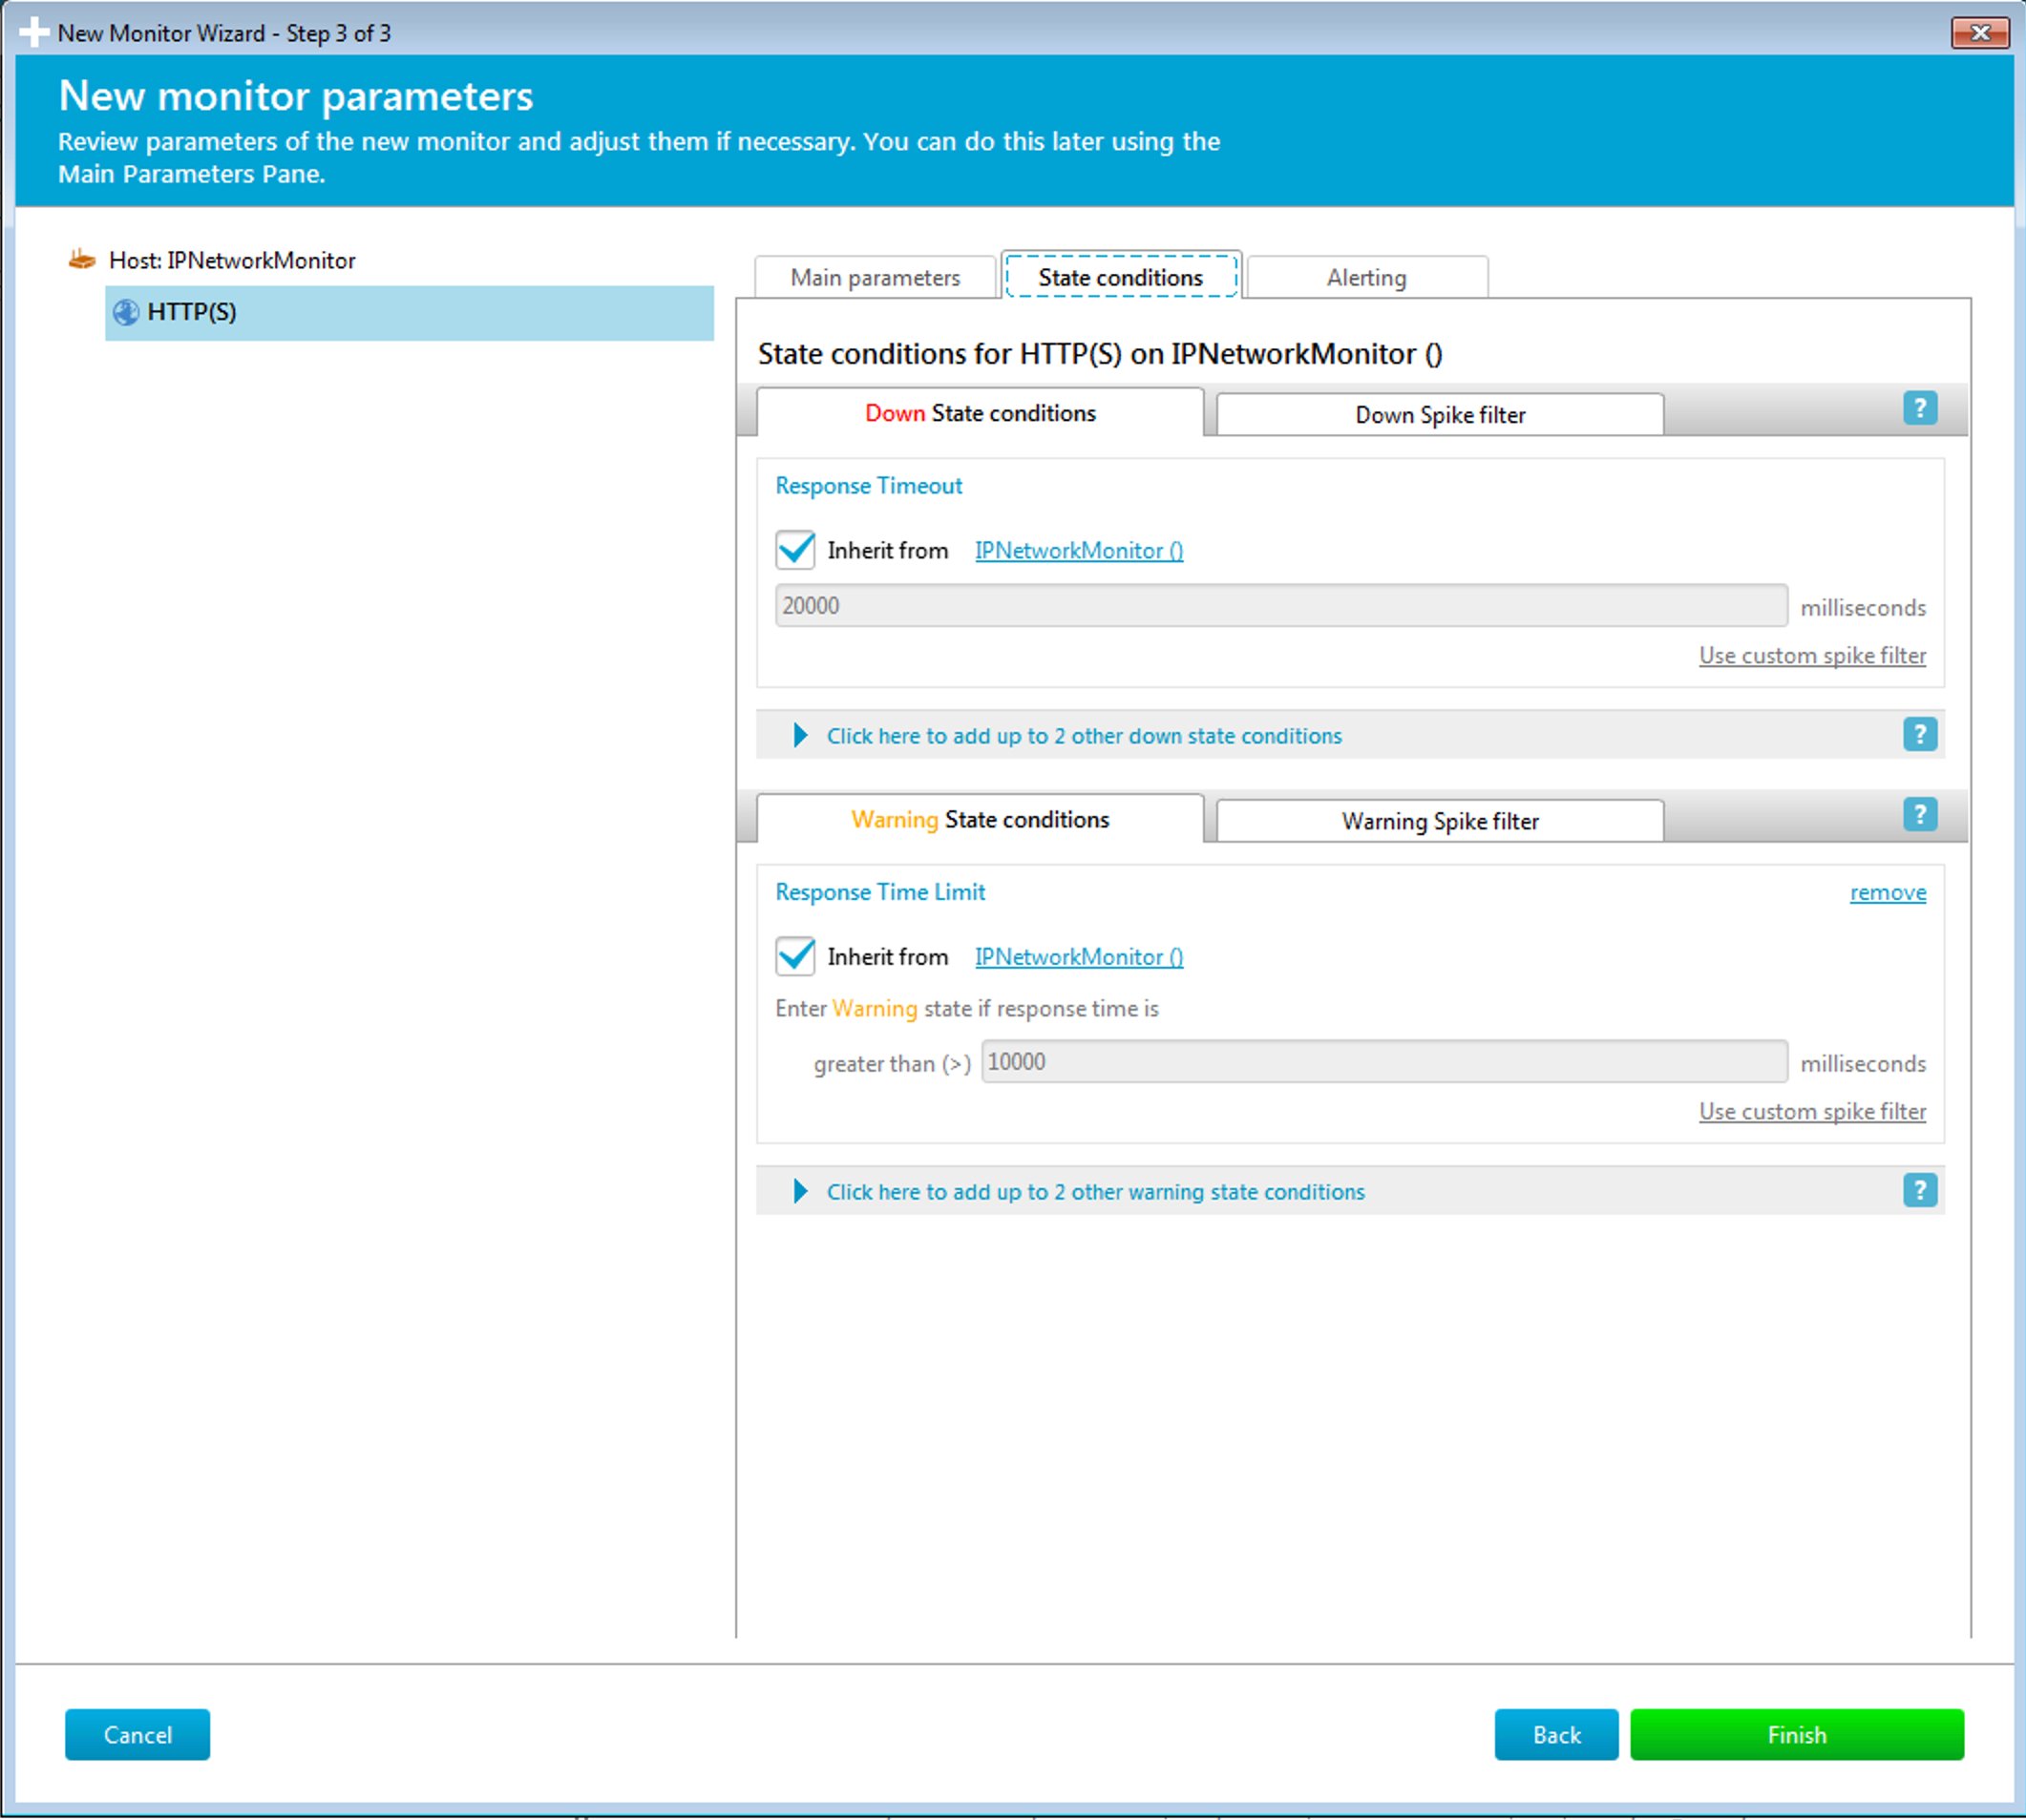
Task: Click here to add other warning state conditions
Action: [x=1095, y=1192]
